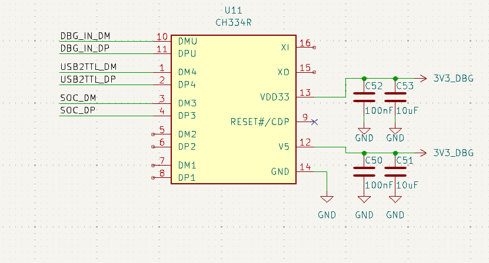Click the DBG_IN_DP net label
The width and height of the screenshot is (489, 263).
[85, 48]
